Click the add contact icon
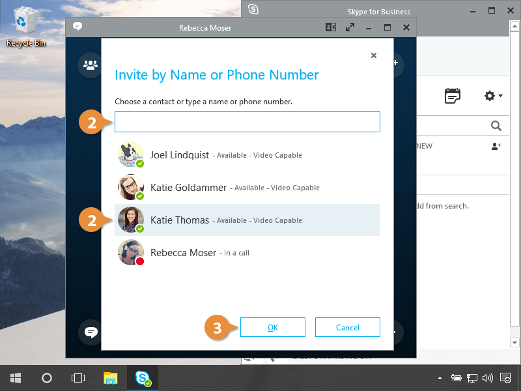Viewport: 521px width, 391px height. 496,147
